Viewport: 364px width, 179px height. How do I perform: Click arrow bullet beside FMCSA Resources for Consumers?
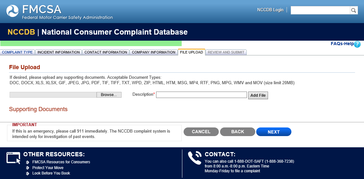pos(28,162)
